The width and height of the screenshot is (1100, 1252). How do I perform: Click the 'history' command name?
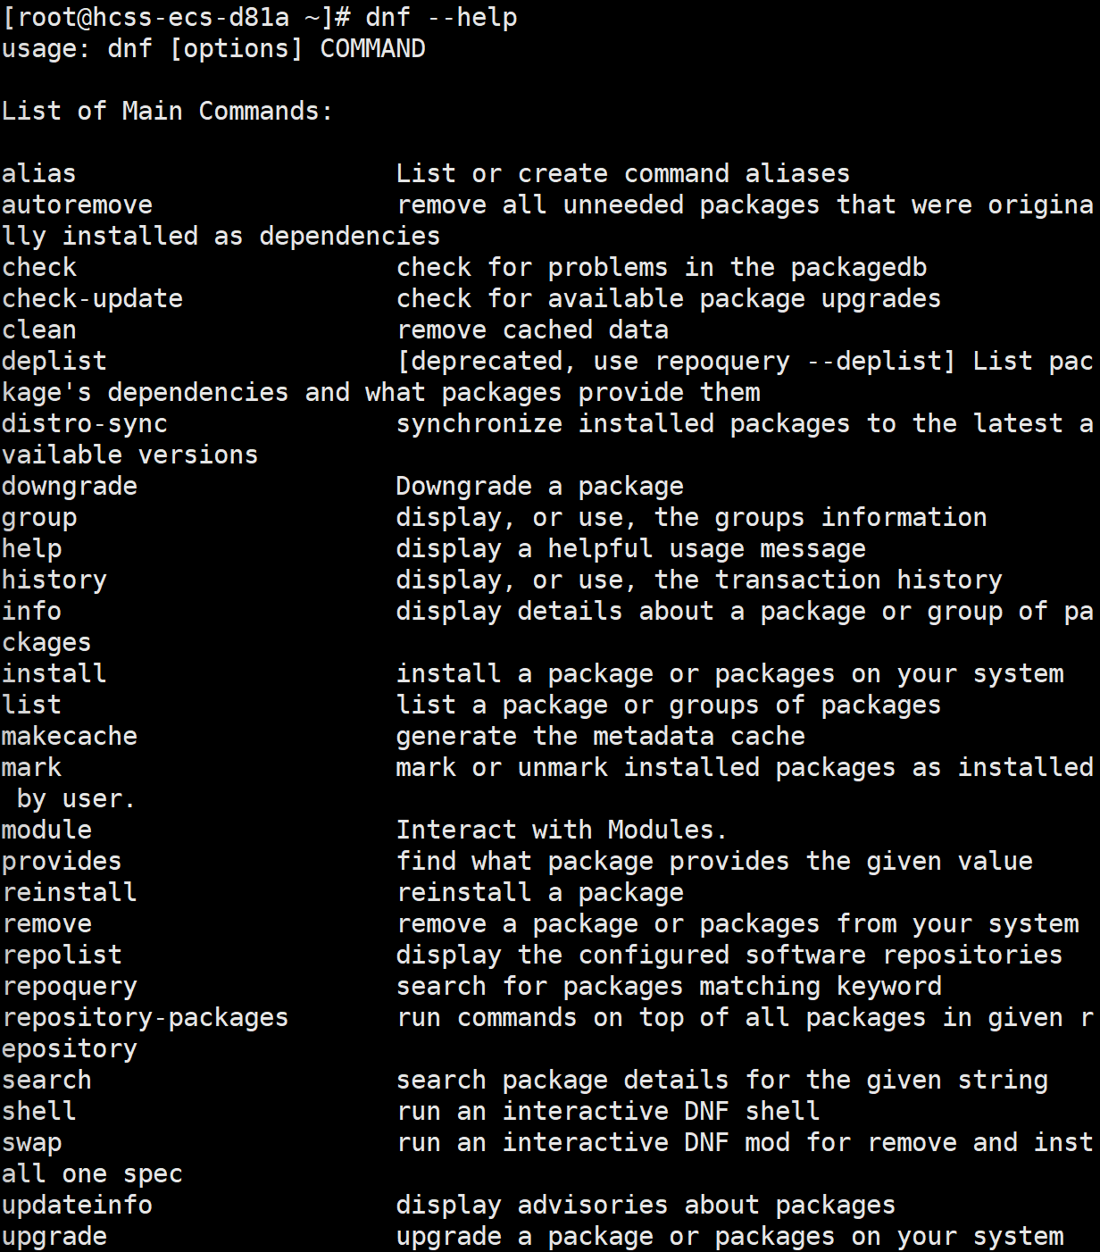coord(54,580)
